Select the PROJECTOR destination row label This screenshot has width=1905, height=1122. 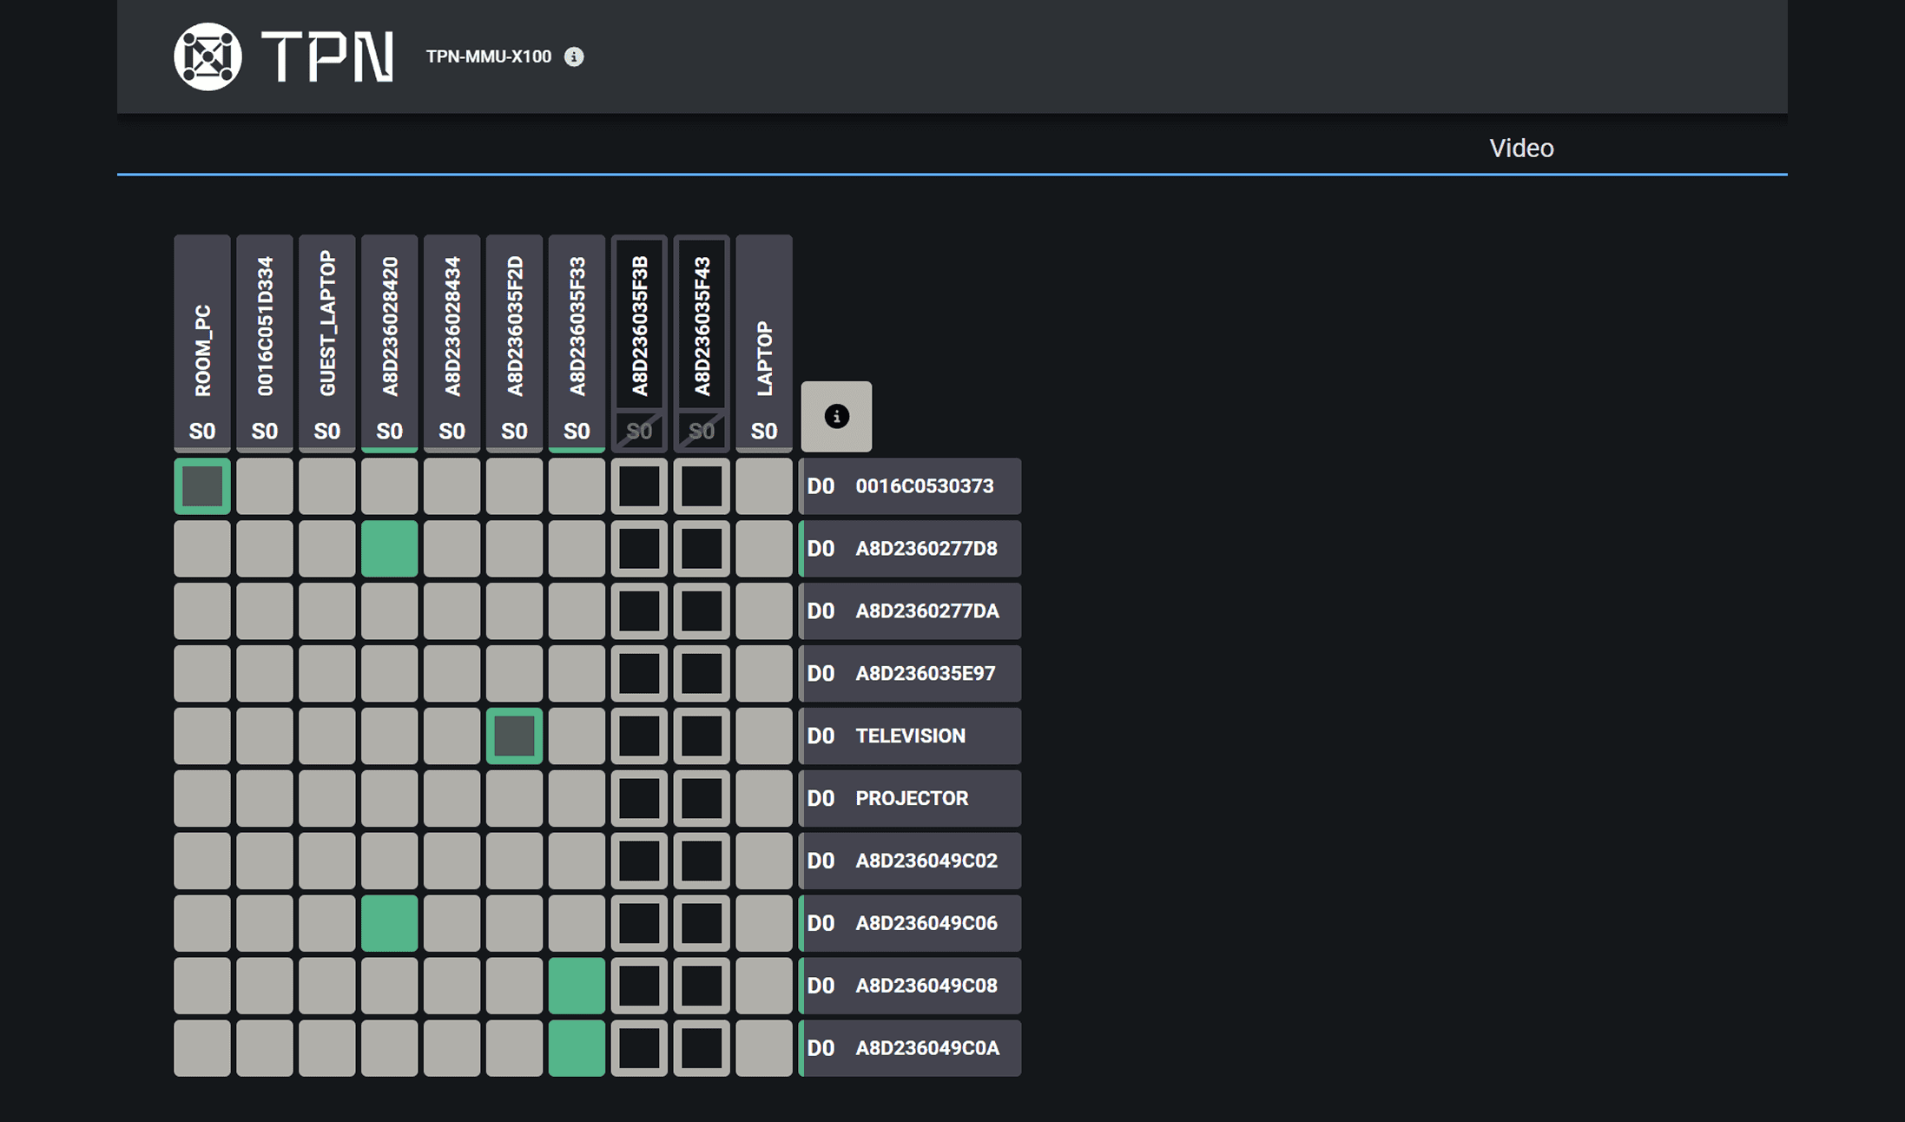click(x=909, y=798)
